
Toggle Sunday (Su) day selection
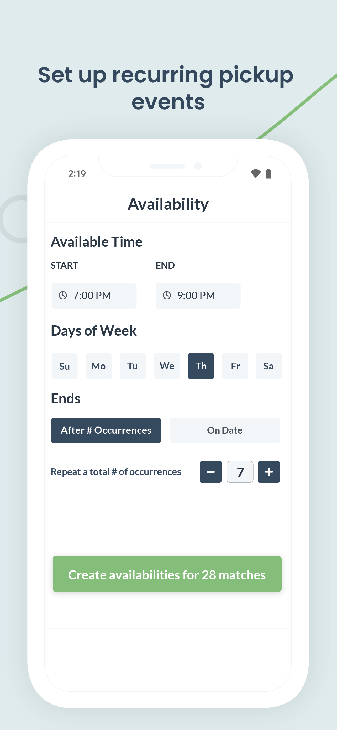[65, 366]
